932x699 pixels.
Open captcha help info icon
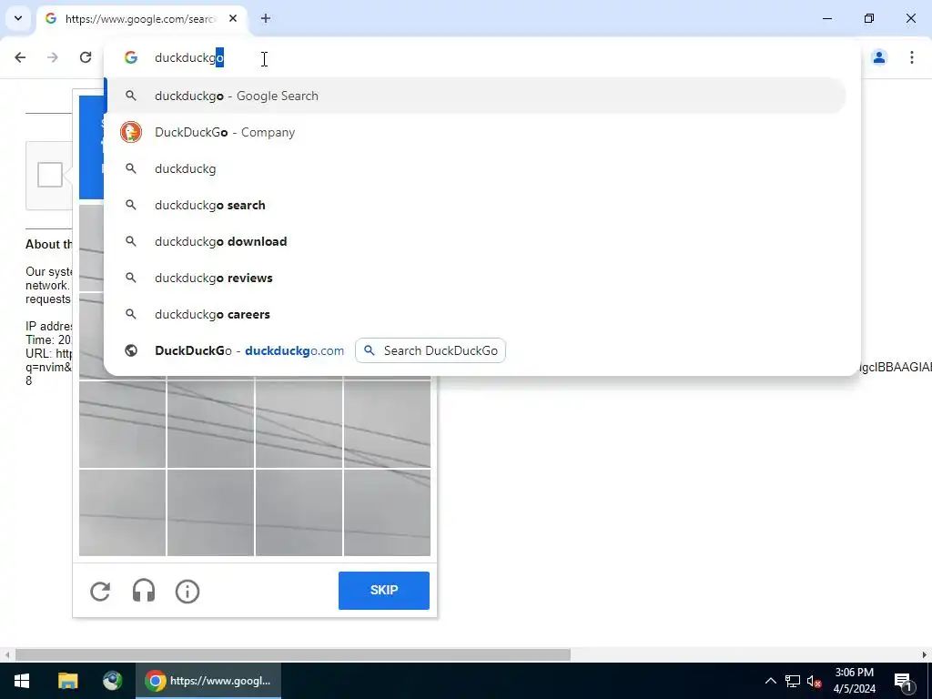pos(187,592)
